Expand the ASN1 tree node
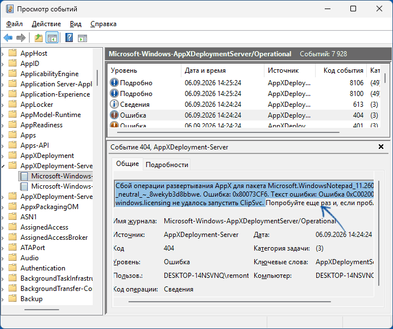Image resolution: width=393 pixels, height=329 pixels. (x=3, y=217)
